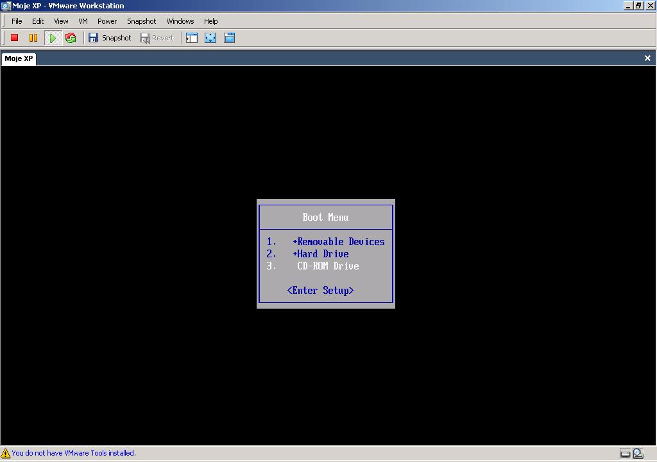Select the Moje XP tab
This screenshot has height=462, width=657.
point(19,58)
